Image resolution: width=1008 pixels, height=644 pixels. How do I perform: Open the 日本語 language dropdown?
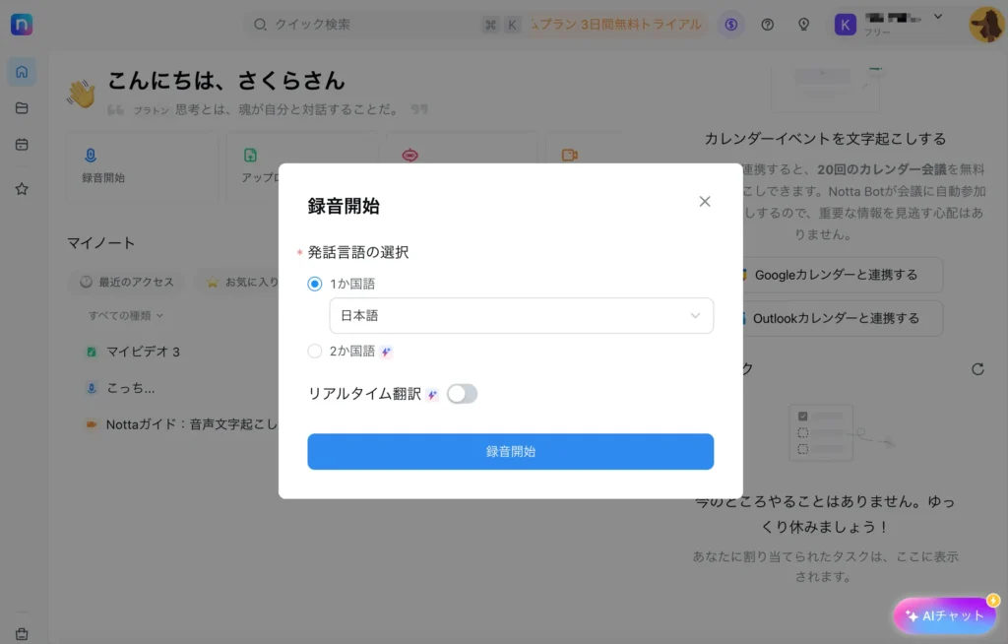522,315
